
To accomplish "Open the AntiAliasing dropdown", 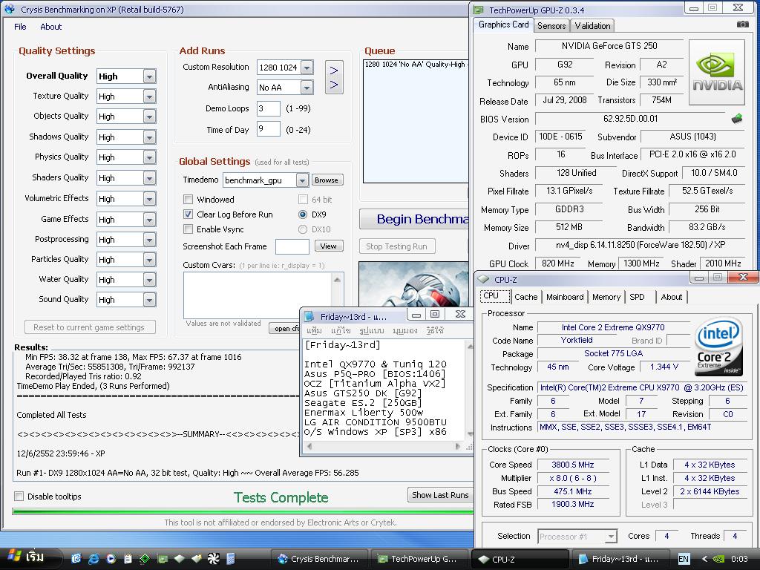I will click(x=307, y=88).
